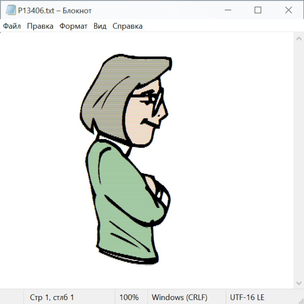Close the P13406.txt Notepad window

(x=288, y=10)
